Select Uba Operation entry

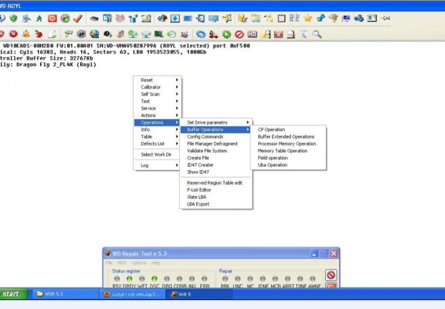click(x=288, y=165)
